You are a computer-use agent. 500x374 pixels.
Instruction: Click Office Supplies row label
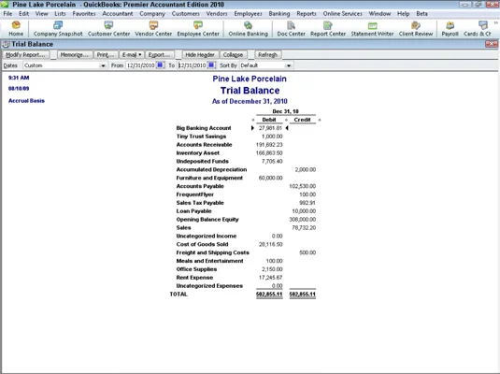pyautogui.click(x=196, y=269)
